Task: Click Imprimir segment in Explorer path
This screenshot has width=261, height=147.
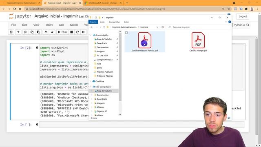Action: 144,27
